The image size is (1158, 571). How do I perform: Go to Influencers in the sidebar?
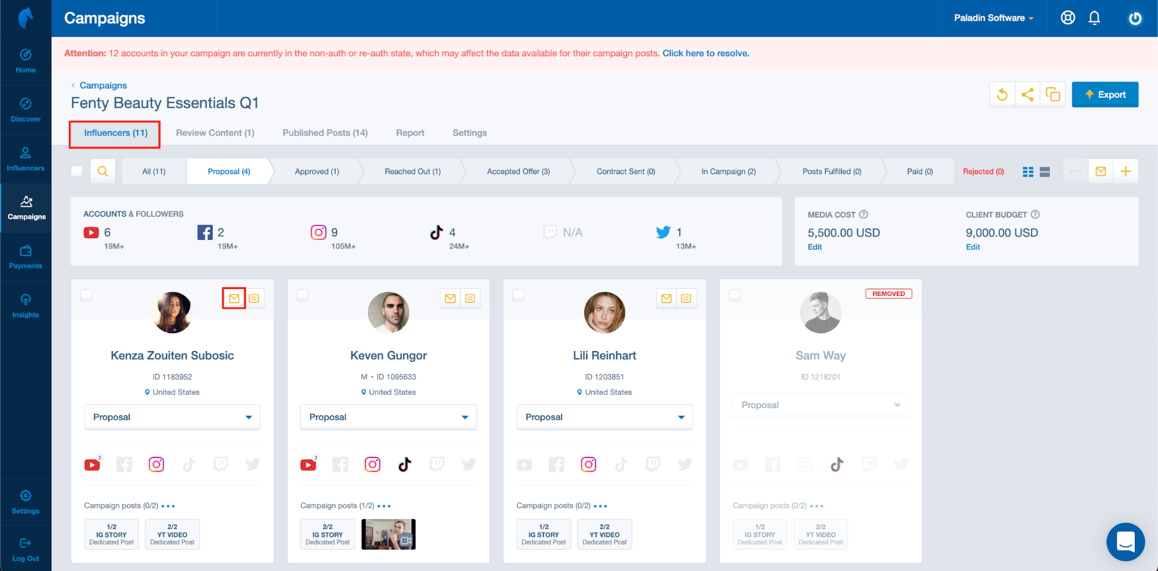[x=25, y=159]
